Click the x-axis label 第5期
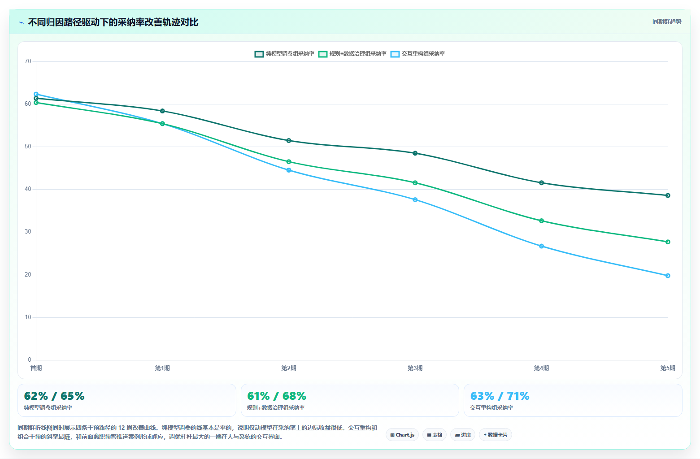Image resolution: width=700 pixels, height=459 pixels. tap(668, 368)
